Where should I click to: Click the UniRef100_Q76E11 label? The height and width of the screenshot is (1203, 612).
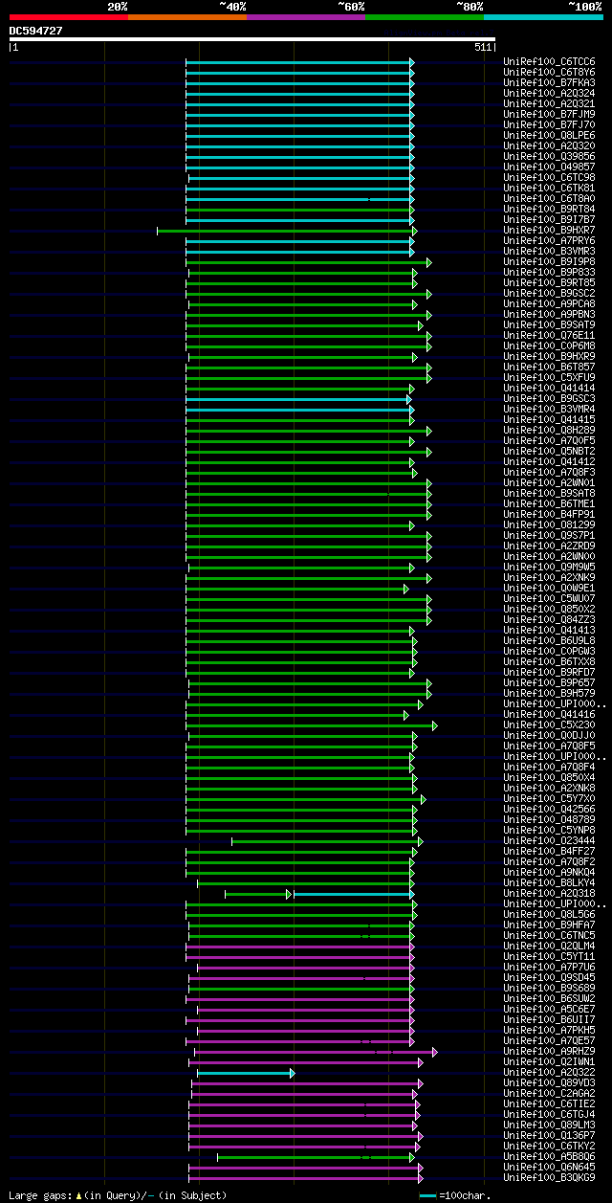[549, 335]
